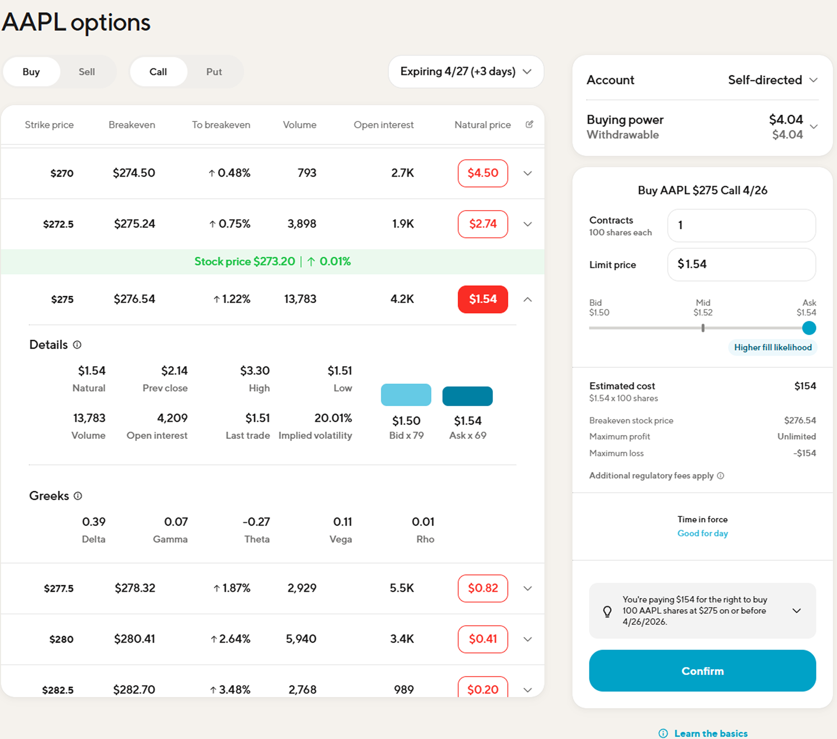The height and width of the screenshot is (739, 837).
Task: Select the $0.82 natural price button
Action: (483, 588)
